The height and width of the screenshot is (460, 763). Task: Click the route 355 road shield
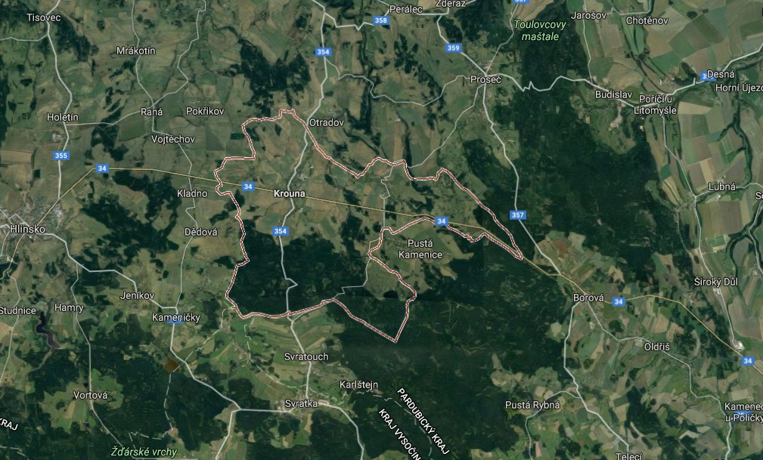coord(60,156)
